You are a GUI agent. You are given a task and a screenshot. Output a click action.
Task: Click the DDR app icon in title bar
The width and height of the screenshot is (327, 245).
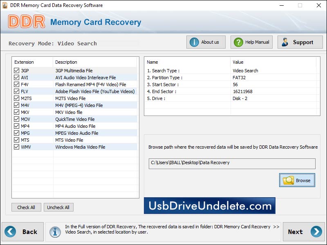(5, 5)
